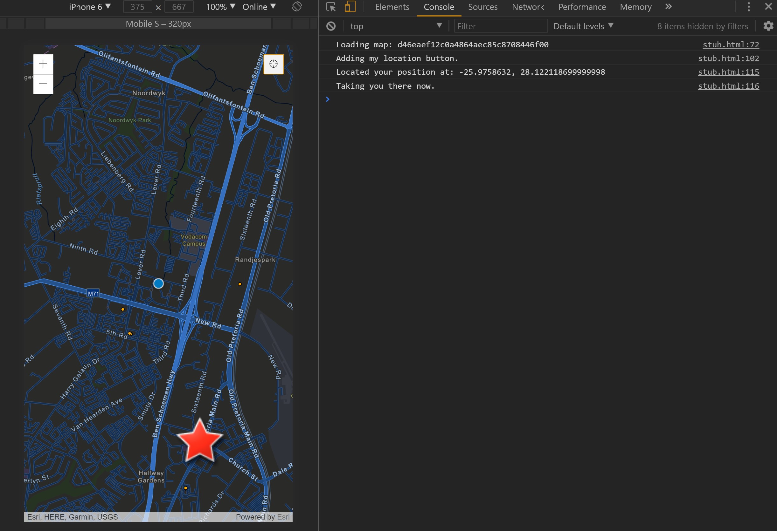Click the my location crosshair button
Screen dimensions: 777x531
273,64
